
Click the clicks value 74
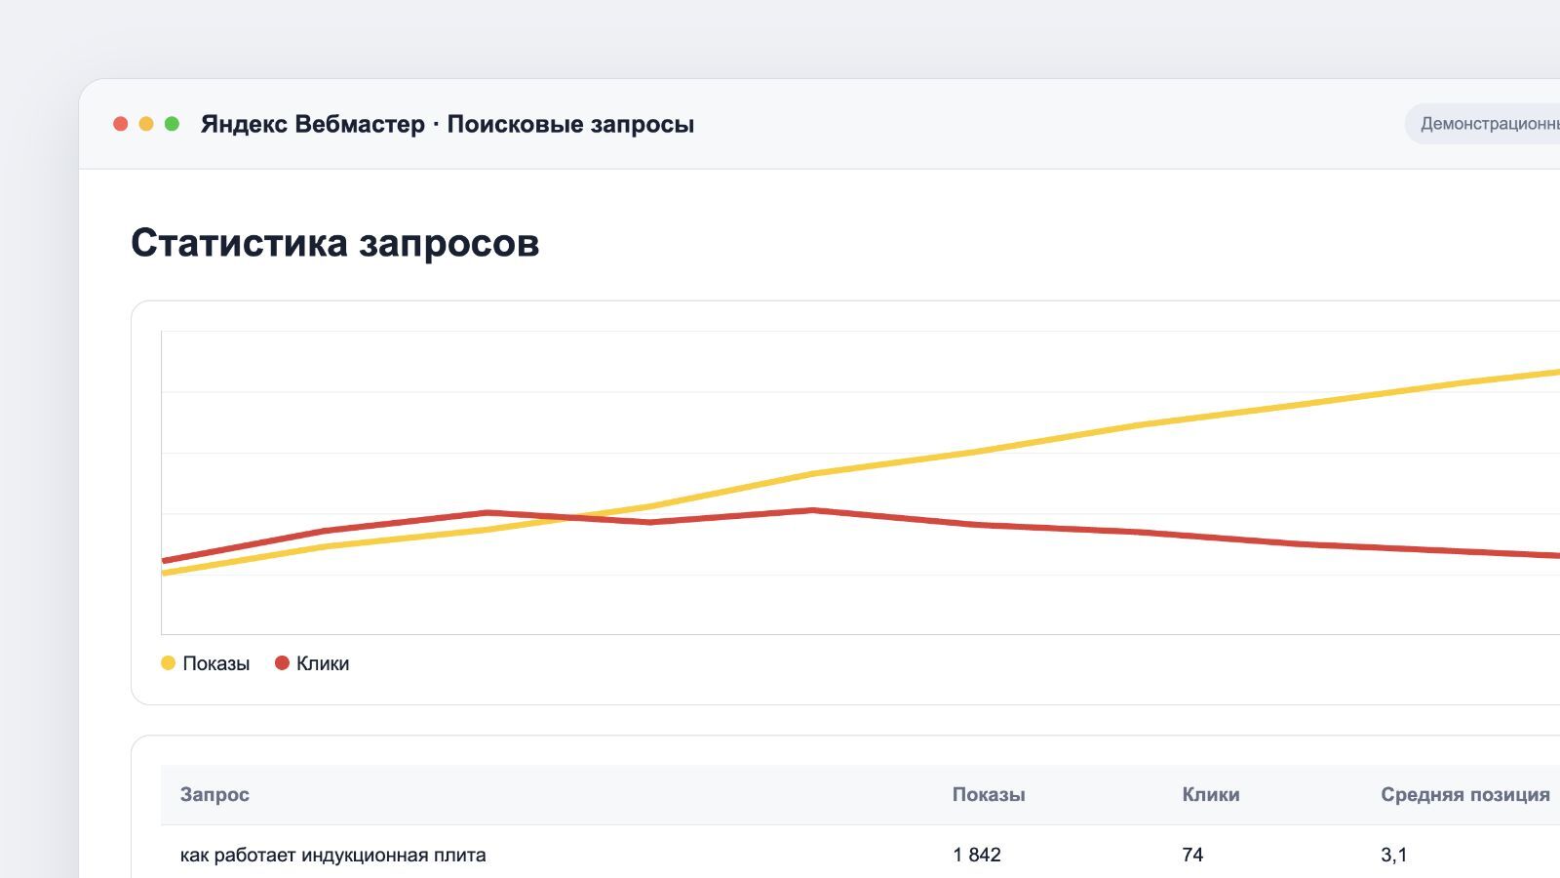(1192, 855)
